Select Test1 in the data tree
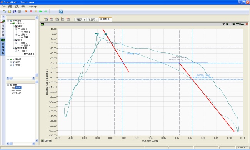Image resolution: width=250 pixels, height=150 pixels. click(18, 90)
